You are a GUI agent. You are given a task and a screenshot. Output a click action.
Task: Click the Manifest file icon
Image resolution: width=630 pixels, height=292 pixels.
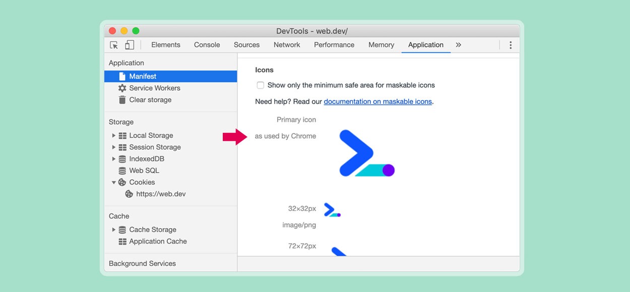click(x=122, y=77)
